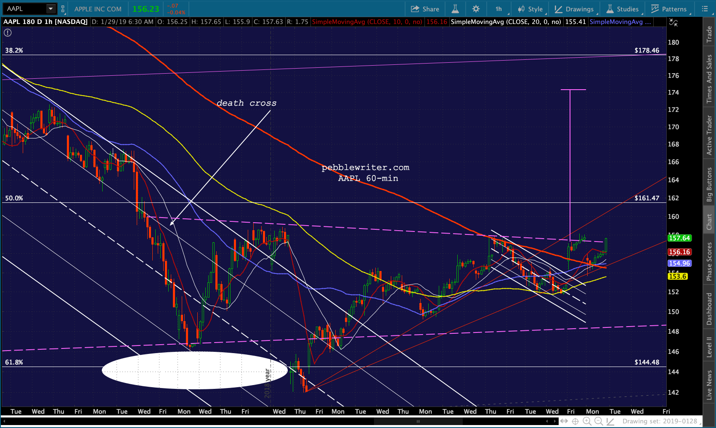Click the blue SimpleMovingAvg truncated label
The width and height of the screenshot is (716, 428).
[x=620, y=22]
